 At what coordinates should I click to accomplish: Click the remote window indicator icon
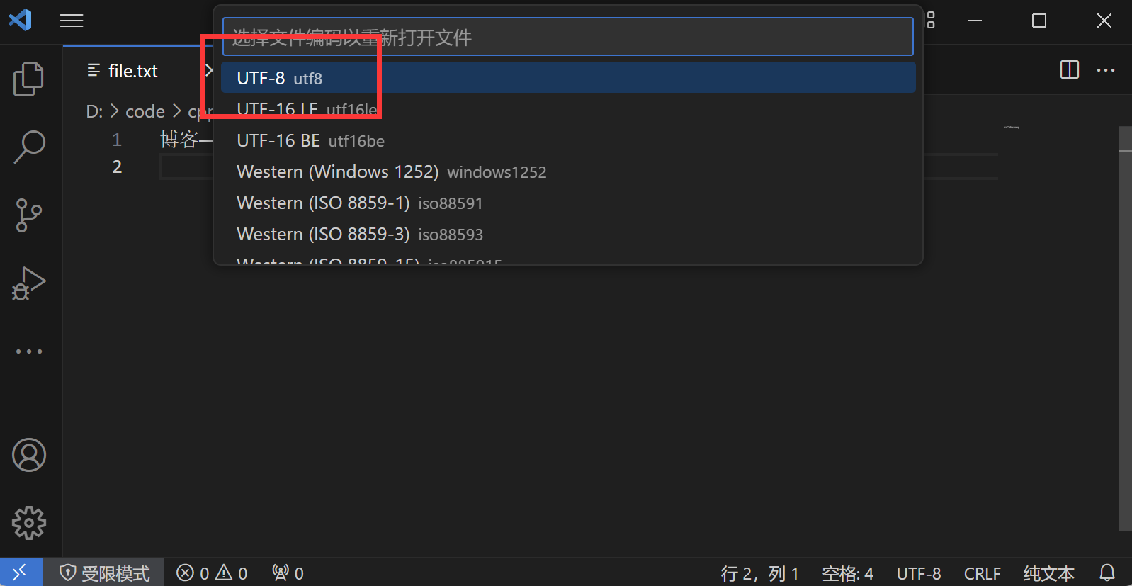(x=21, y=572)
